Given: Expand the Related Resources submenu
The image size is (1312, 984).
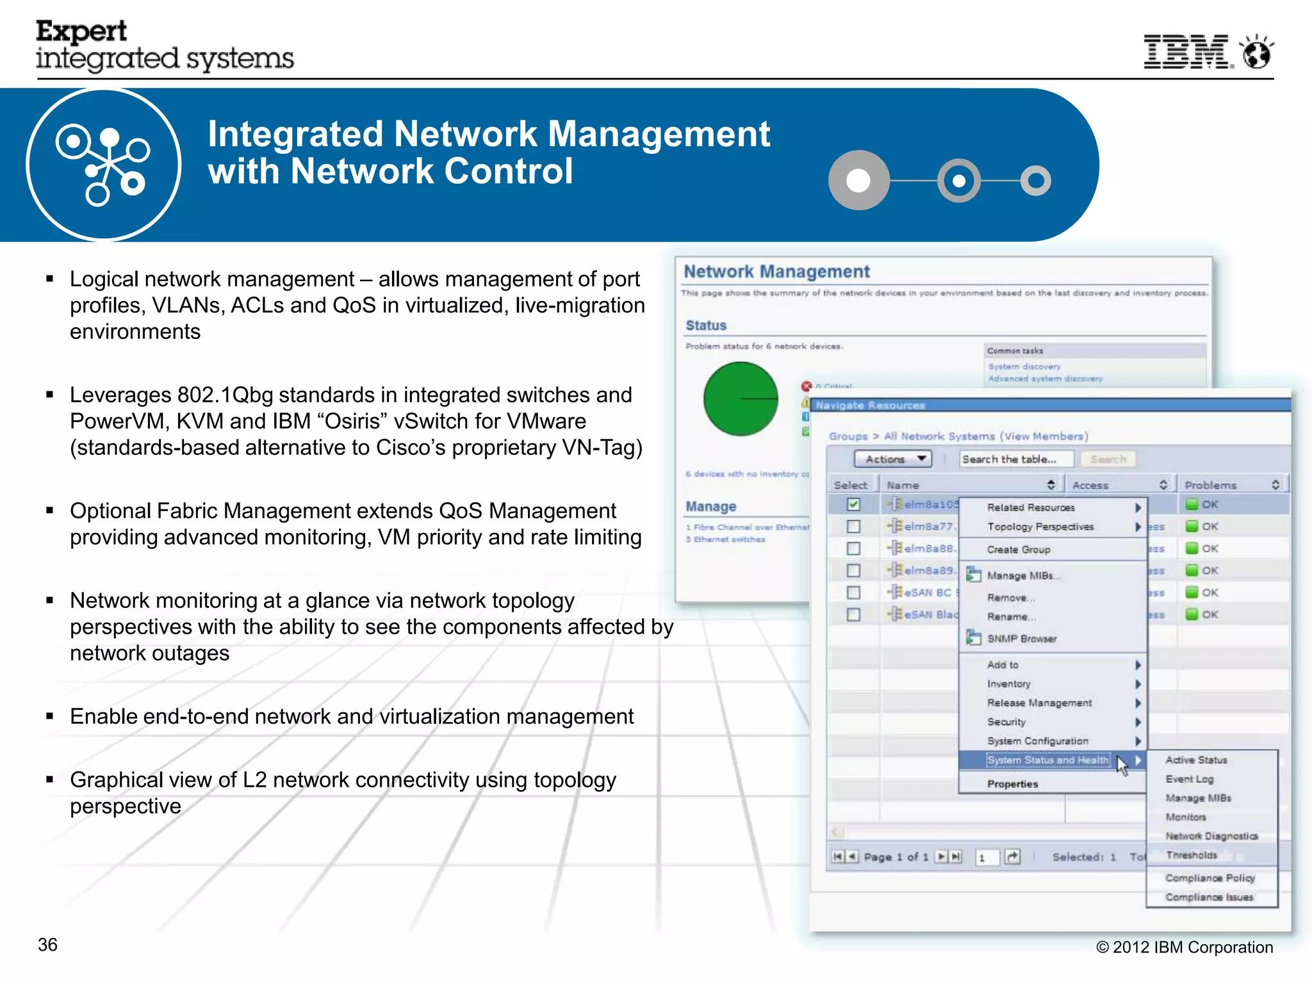Looking at the screenshot, I should click(1053, 507).
